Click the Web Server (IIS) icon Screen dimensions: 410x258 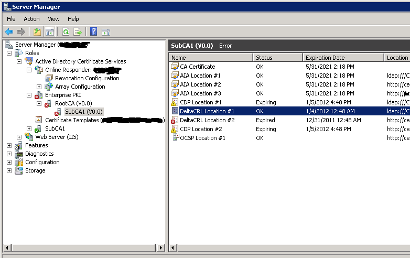tap(29, 137)
